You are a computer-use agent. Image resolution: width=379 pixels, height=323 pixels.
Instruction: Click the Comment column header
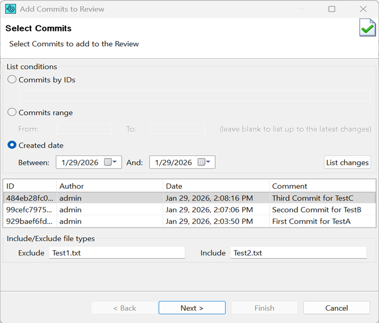click(x=323, y=186)
